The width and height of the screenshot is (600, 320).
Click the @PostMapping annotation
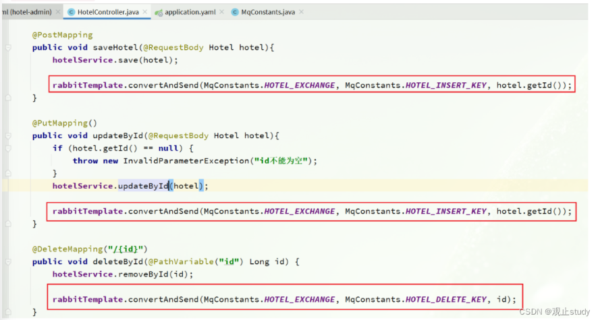pyautogui.click(x=62, y=35)
